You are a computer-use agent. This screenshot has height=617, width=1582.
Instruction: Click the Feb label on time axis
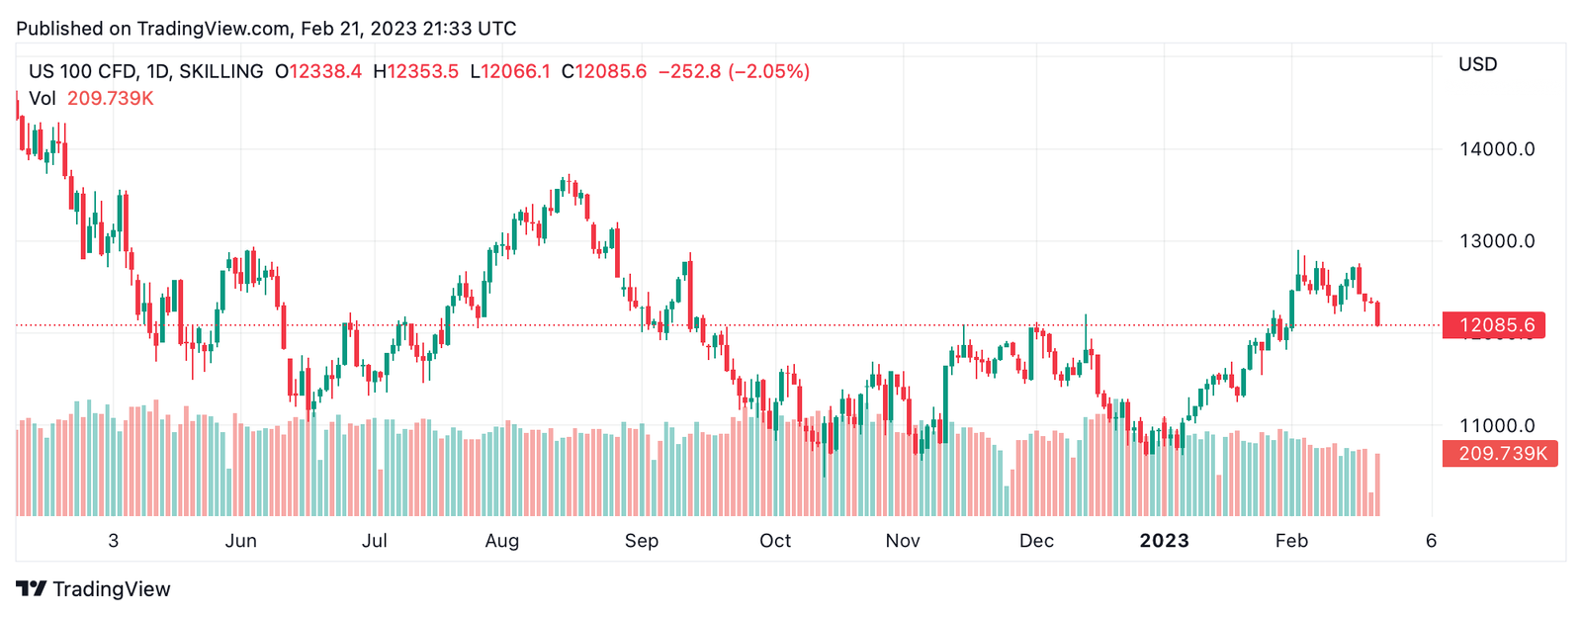click(1291, 541)
